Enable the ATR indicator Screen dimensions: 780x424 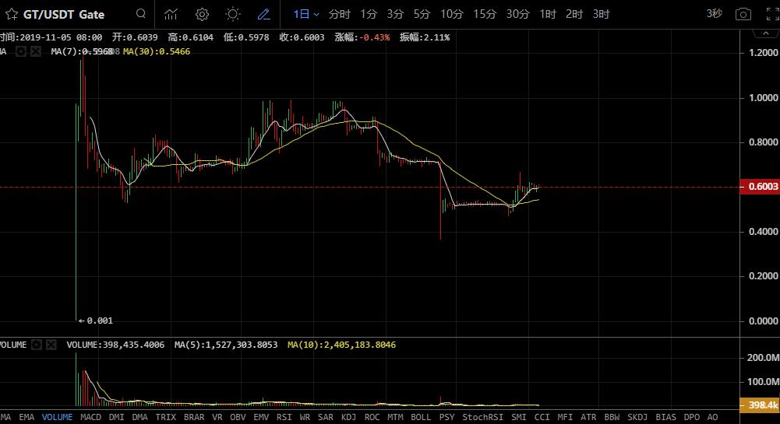[588, 417]
